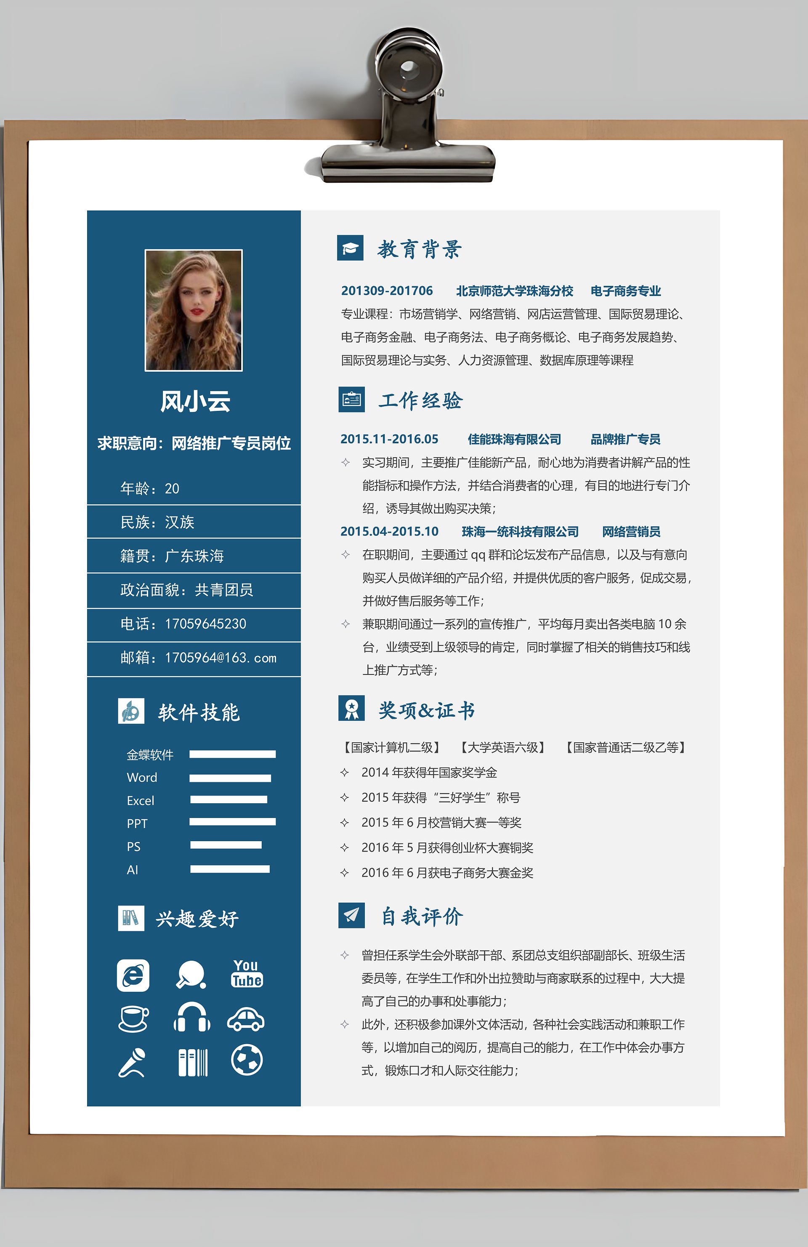Image resolution: width=808 pixels, height=1247 pixels.
Task: Click the profile photo thumbnail
Action: click(194, 310)
